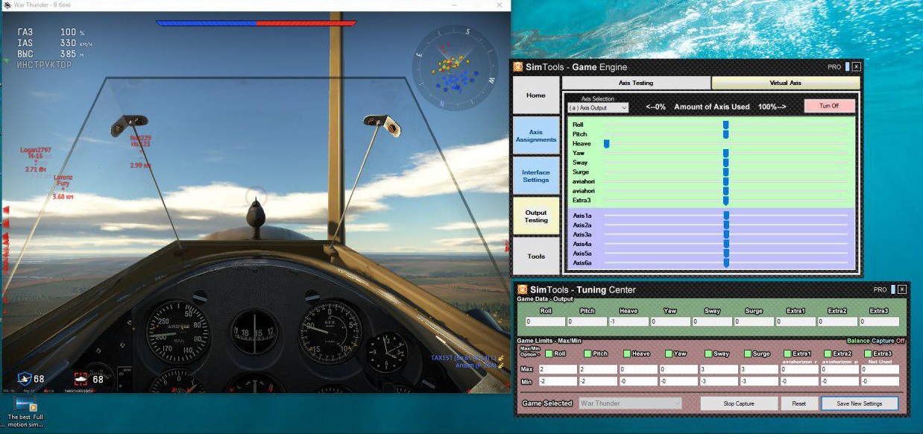Click the 'Balance Capture Off' status text
The image size is (923, 434).
click(x=876, y=341)
